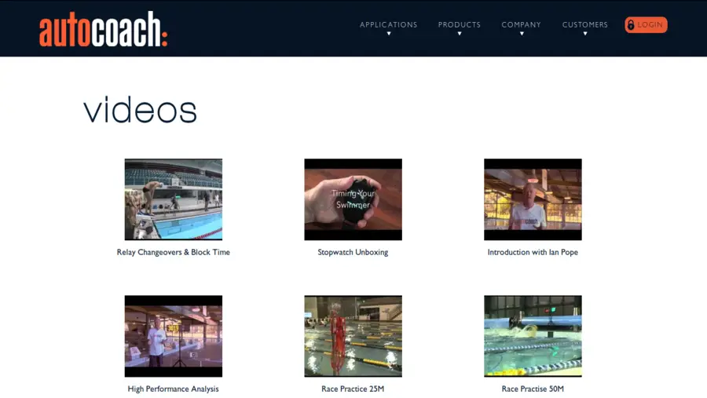
Task: Click the arrow below Applications
Action: pos(388,34)
